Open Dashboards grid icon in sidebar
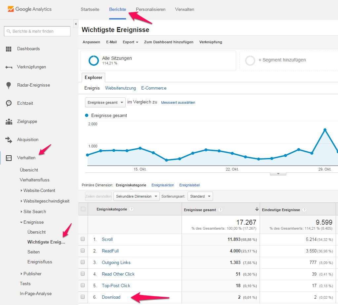The height and width of the screenshot is (305, 338). coord(9,49)
